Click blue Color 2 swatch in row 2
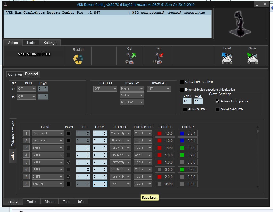Image resolution: width=273 pixels, height=212 pixels. tap(182, 141)
